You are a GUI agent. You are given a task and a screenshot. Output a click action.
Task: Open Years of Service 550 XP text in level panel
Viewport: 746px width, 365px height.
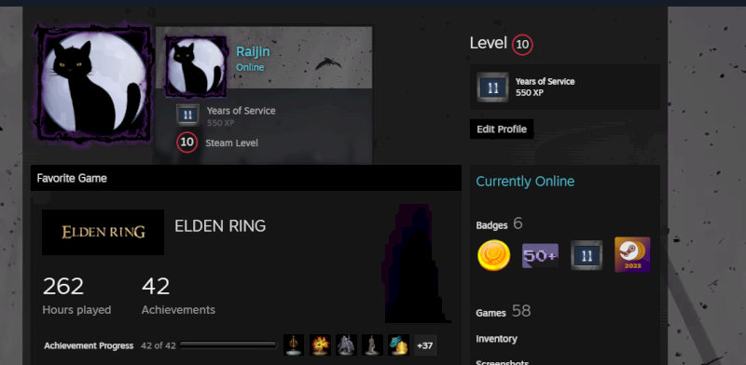545,87
